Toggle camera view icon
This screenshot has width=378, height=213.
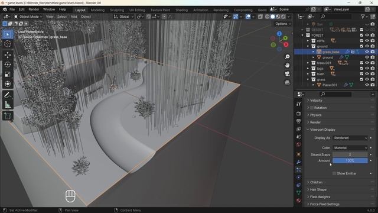point(287,73)
